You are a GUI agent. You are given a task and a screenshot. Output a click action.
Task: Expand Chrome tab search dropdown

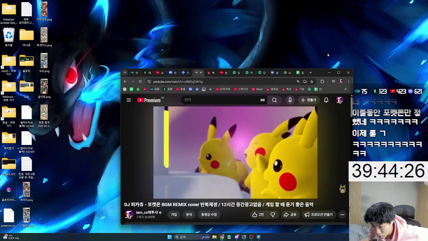pyautogui.click(x=125, y=72)
